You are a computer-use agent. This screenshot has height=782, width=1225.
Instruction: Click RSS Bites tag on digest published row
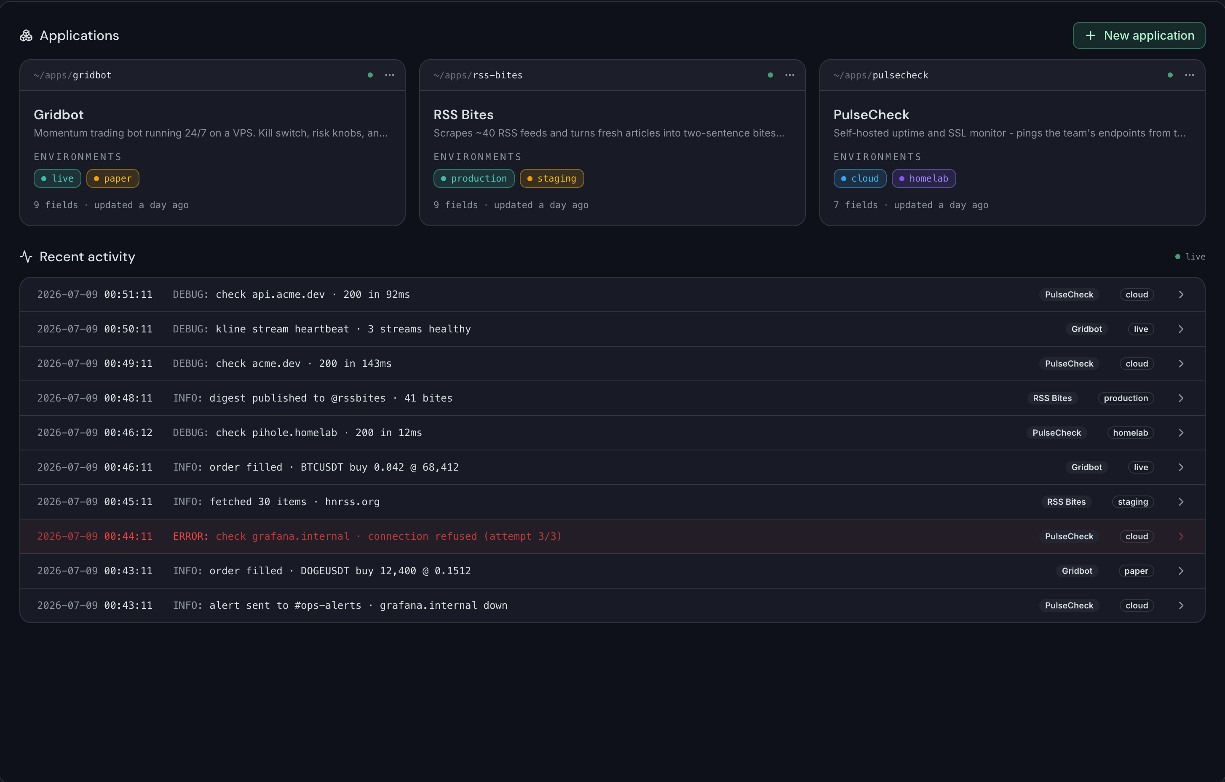[1052, 399]
